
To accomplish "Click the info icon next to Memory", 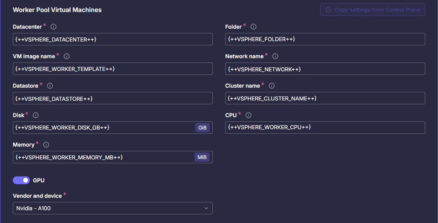I will pos(46,145).
